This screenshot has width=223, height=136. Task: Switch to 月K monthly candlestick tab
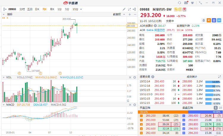(x=52, y=9)
